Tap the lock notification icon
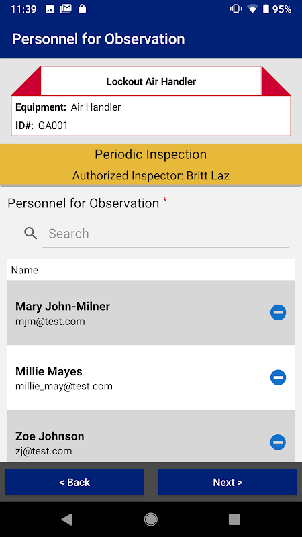The width and height of the screenshot is (302, 537). (82, 9)
